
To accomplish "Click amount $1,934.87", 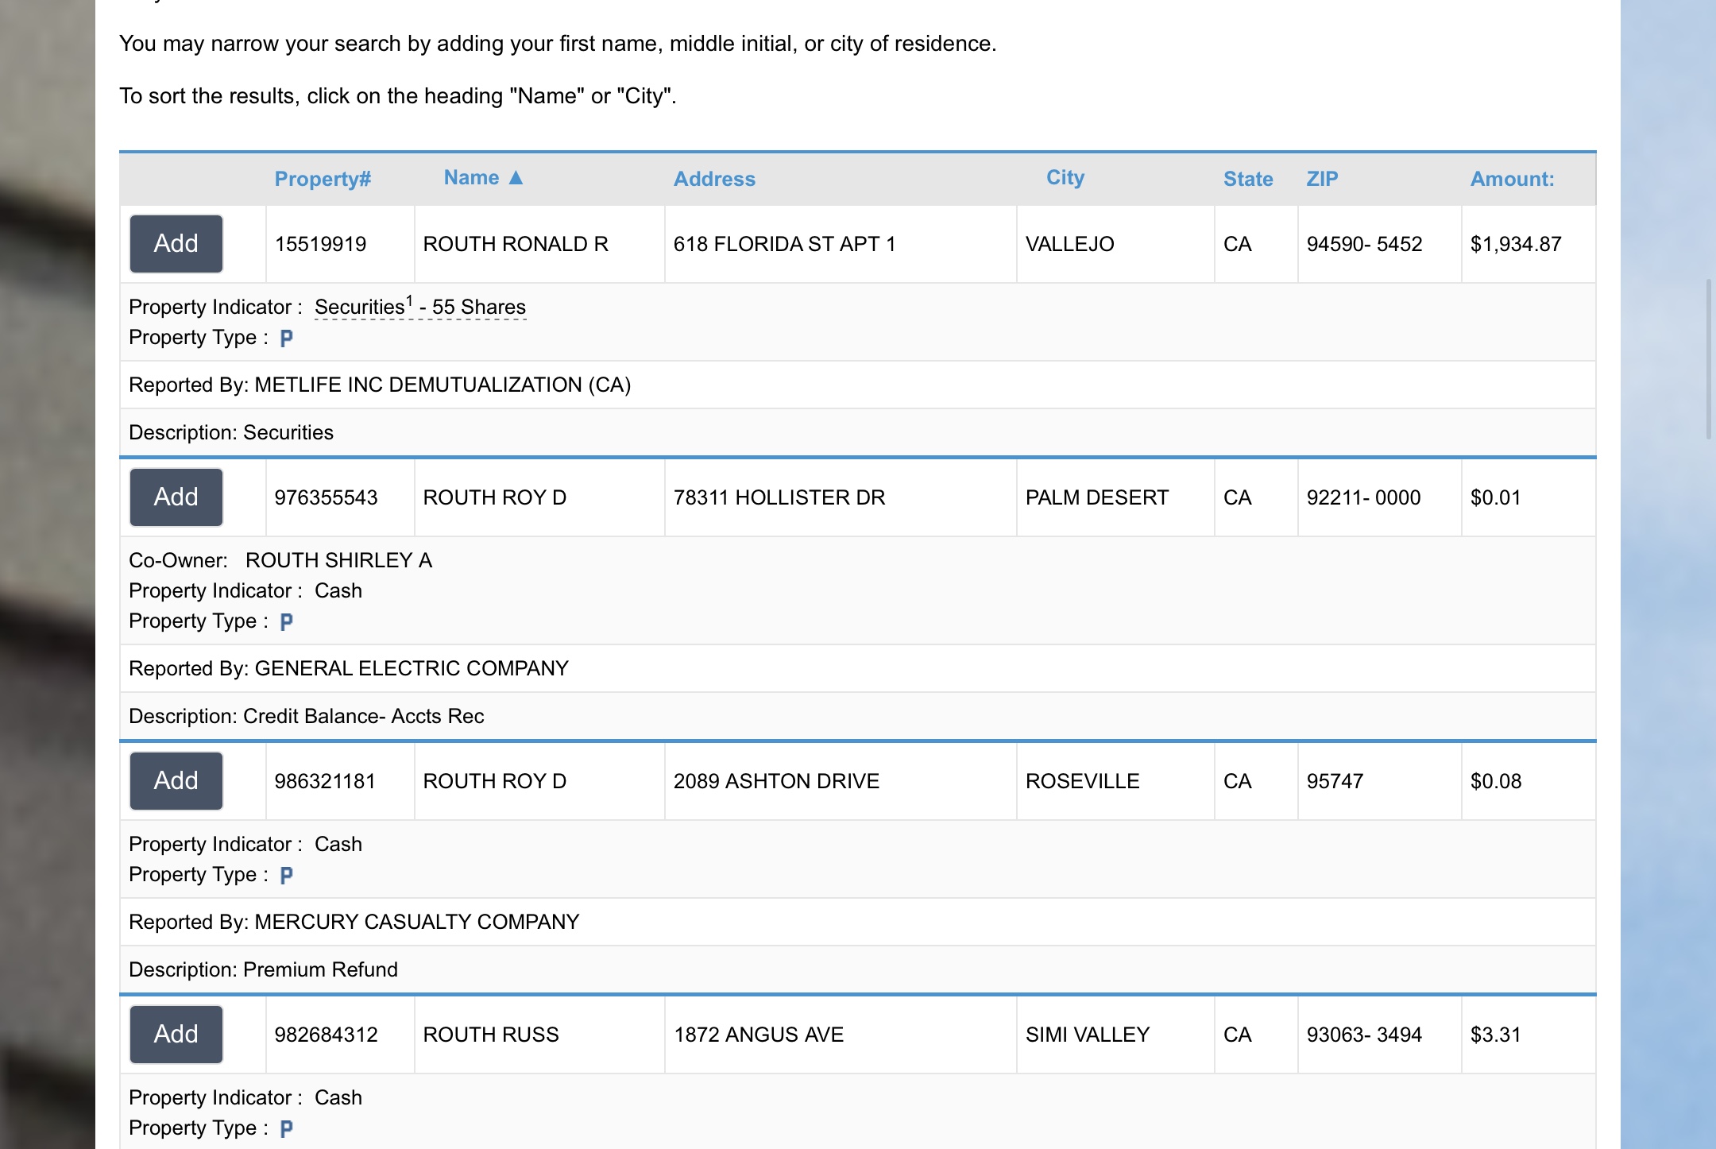I will tap(1516, 244).
